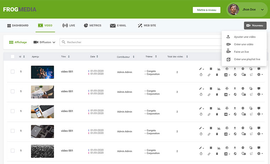Select Faire un live menu entry
Image resolution: width=270 pixels, height=164 pixels.
(x=244, y=52)
